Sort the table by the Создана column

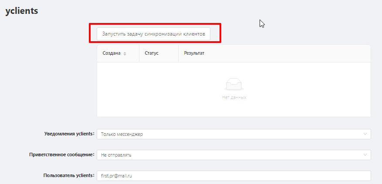click(x=125, y=54)
